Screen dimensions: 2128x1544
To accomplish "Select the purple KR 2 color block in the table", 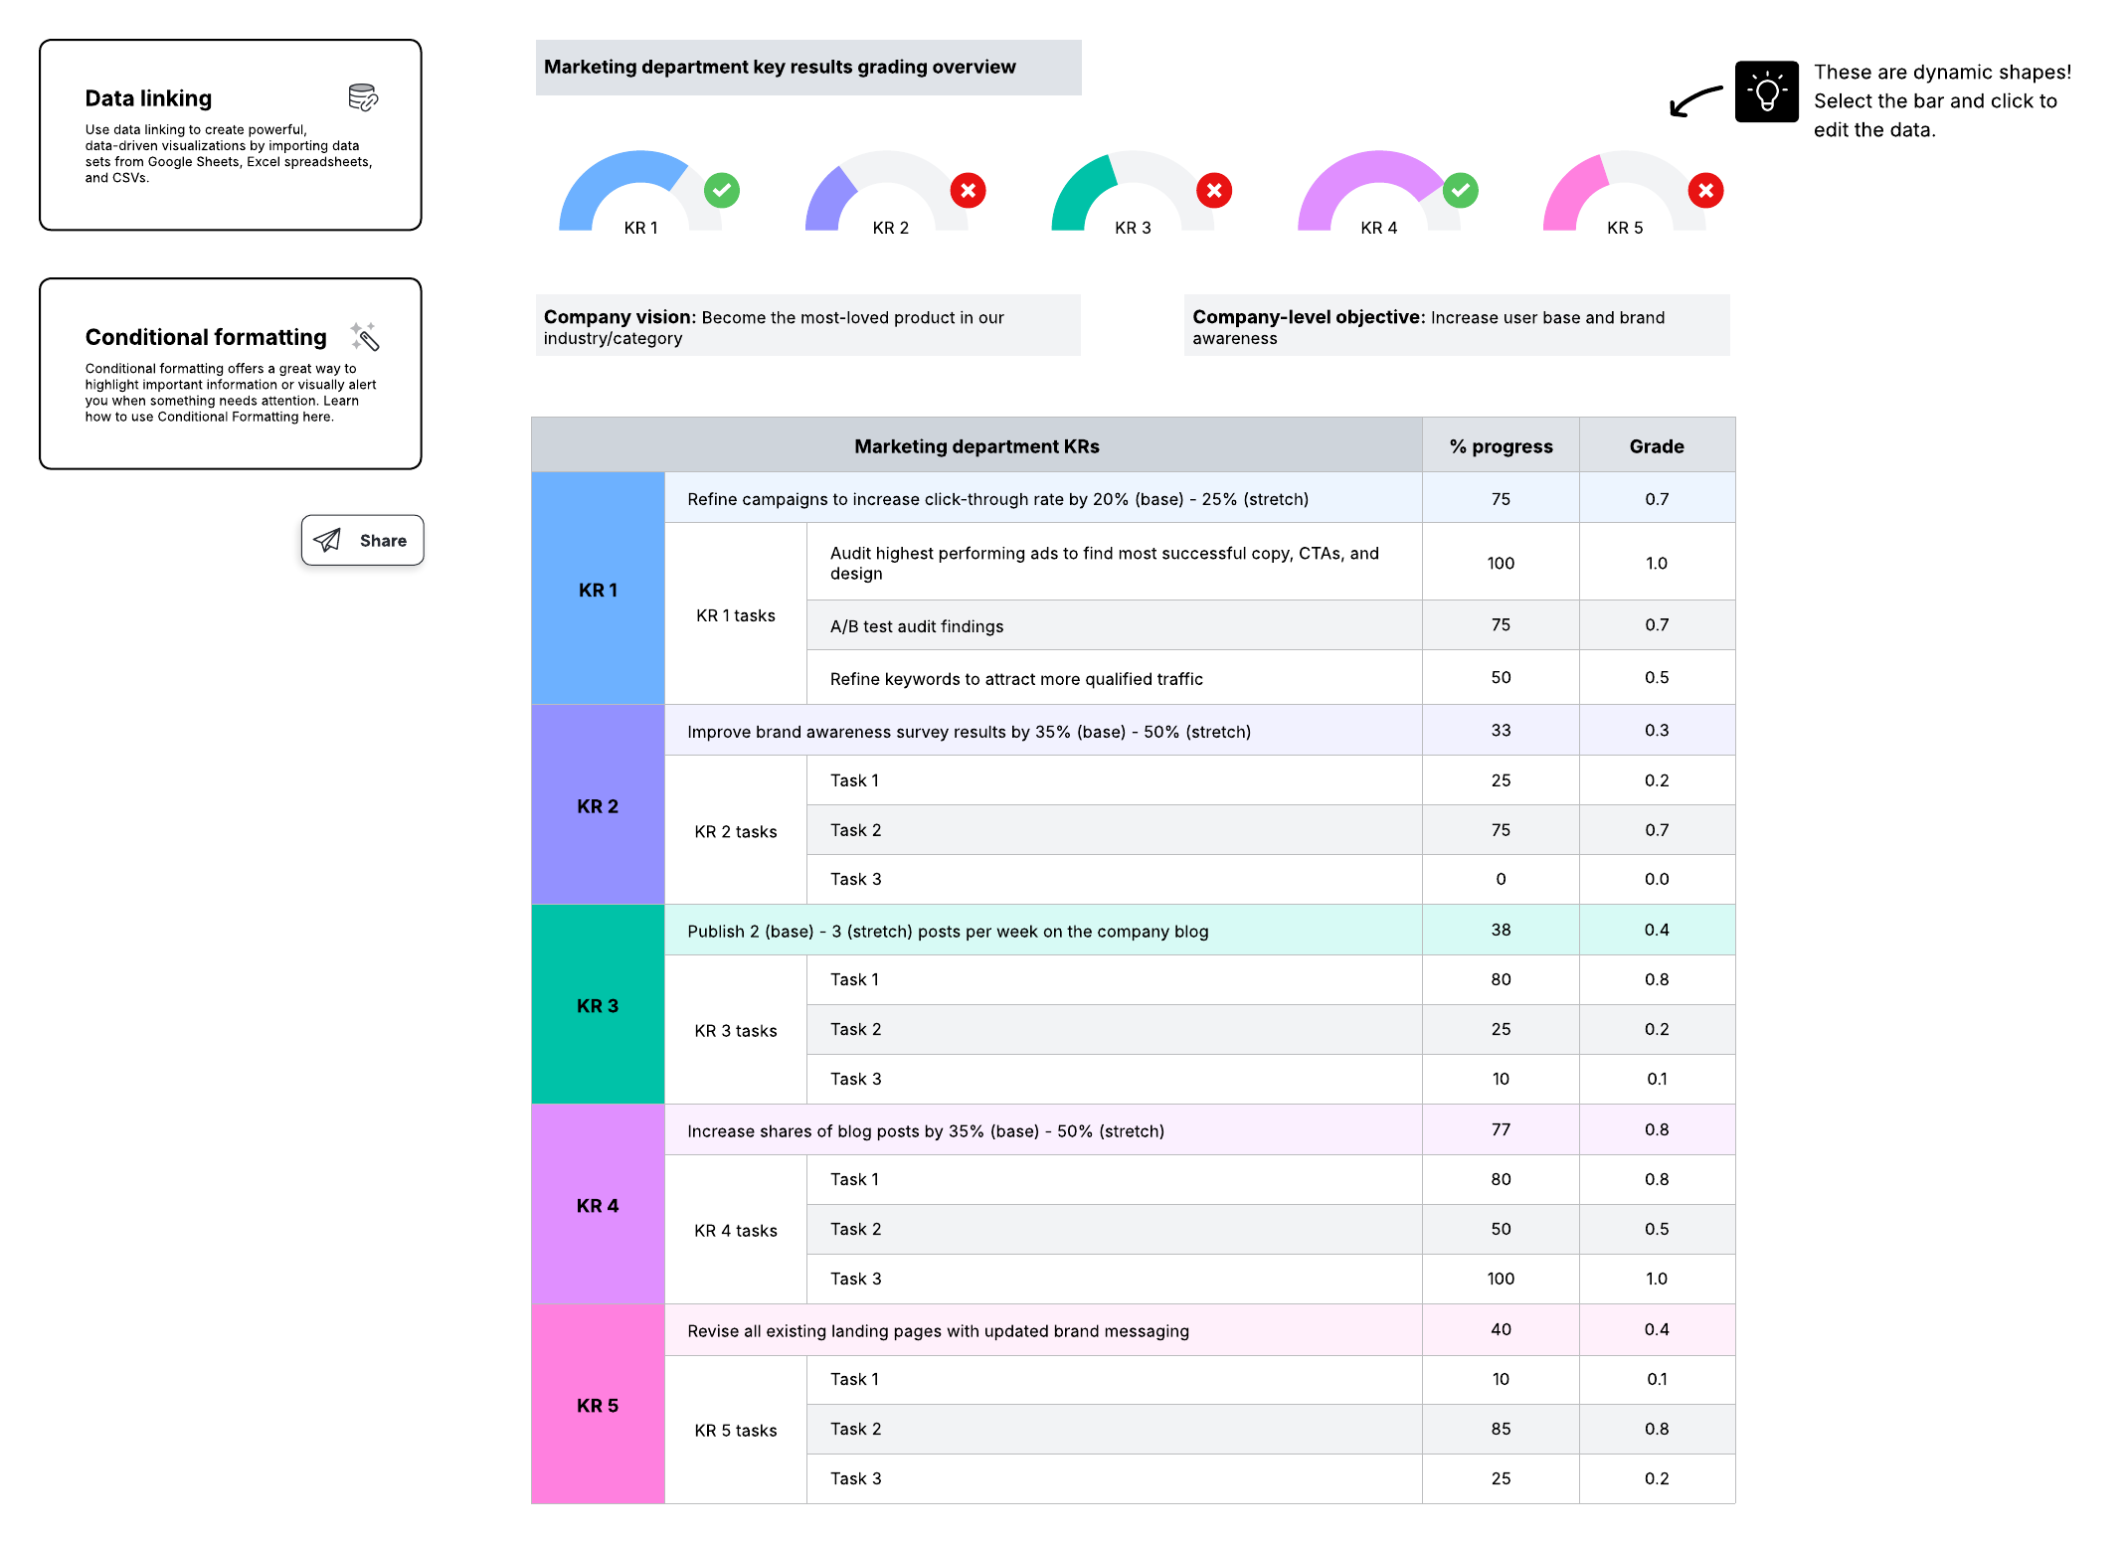I will tap(597, 806).
